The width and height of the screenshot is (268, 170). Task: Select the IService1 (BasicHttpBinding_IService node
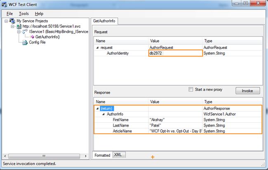point(59,32)
